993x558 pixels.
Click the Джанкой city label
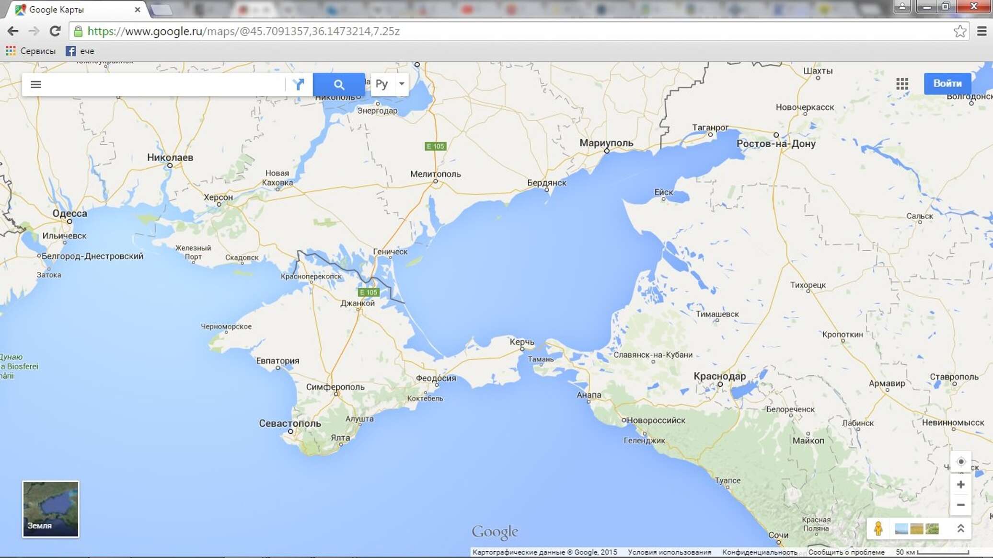358,303
